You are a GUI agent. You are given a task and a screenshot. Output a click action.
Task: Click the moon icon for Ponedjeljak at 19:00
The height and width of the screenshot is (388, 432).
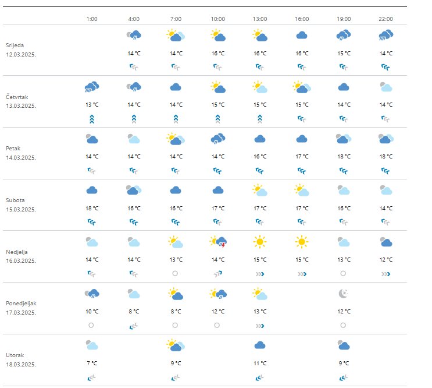(x=344, y=294)
